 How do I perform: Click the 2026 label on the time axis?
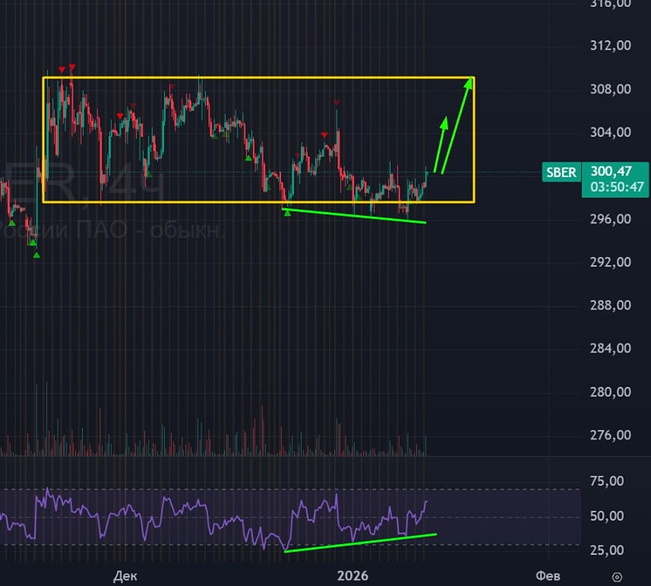point(352,575)
